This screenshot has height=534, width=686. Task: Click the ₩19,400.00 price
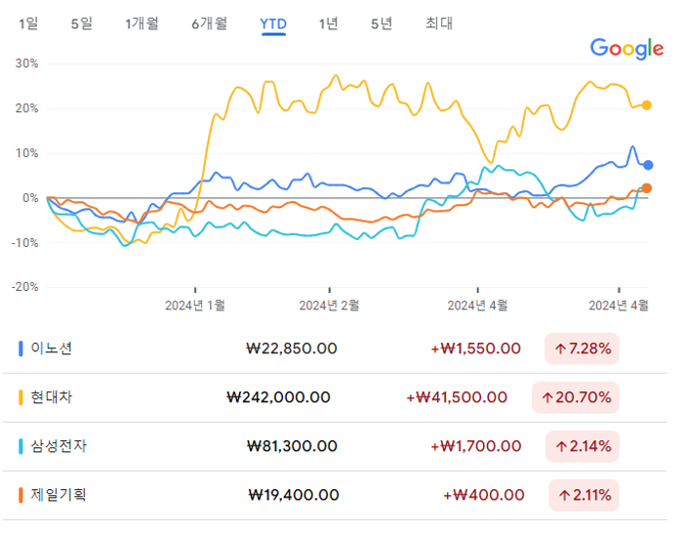293,495
